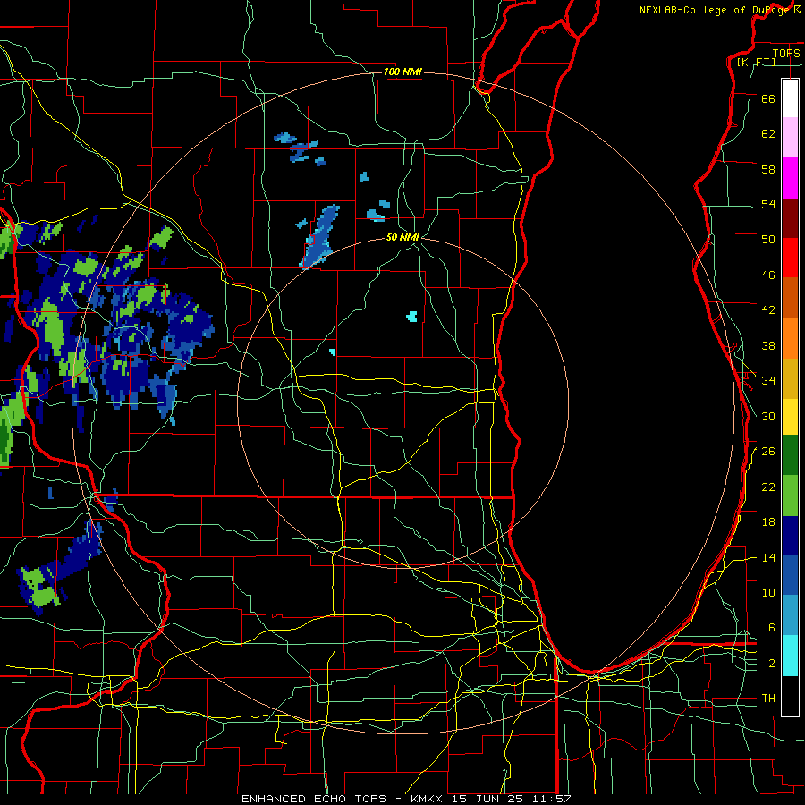Click the 34 value on the legend
Viewport: 805px width, 805px height.
click(x=768, y=380)
